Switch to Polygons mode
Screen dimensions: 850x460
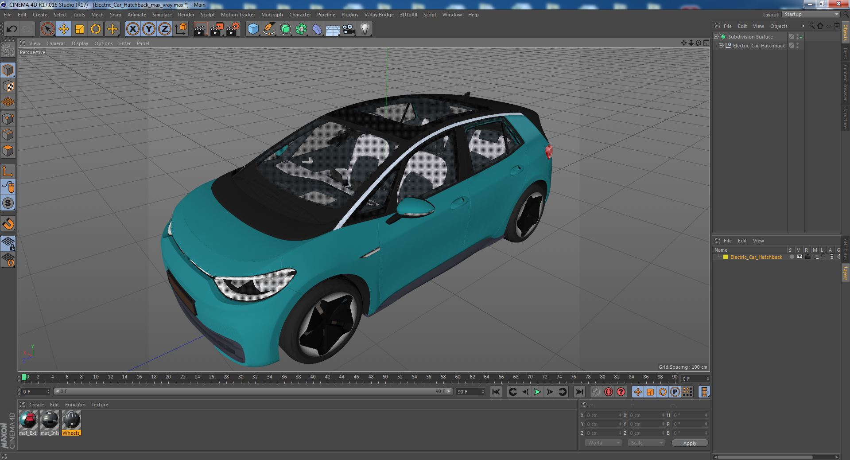[8, 151]
